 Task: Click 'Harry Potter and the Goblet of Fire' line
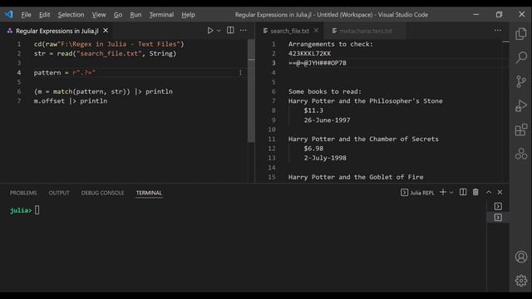tap(356, 177)
